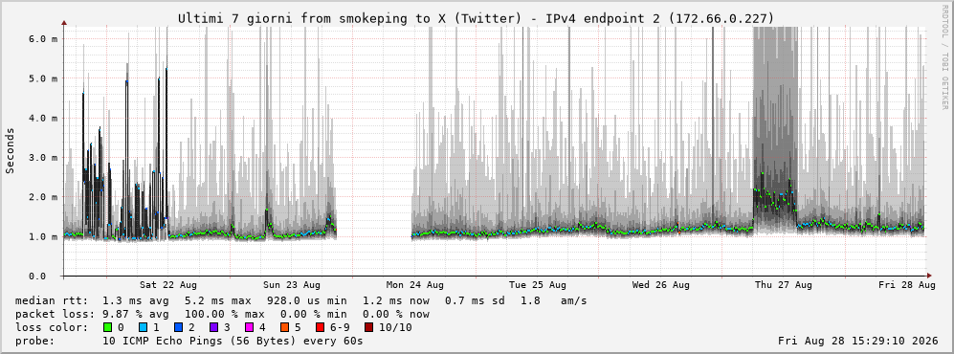Screen dimensions: 954x354
Task: Click the 'Wed 26 Aug' date label
Action: click(x=661, y=285)
